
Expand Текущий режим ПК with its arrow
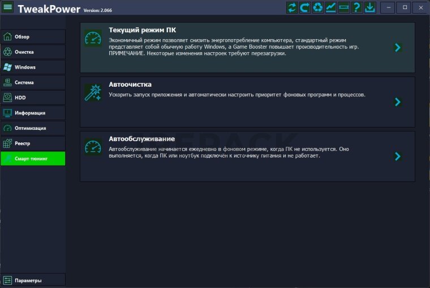coord(398,48)
